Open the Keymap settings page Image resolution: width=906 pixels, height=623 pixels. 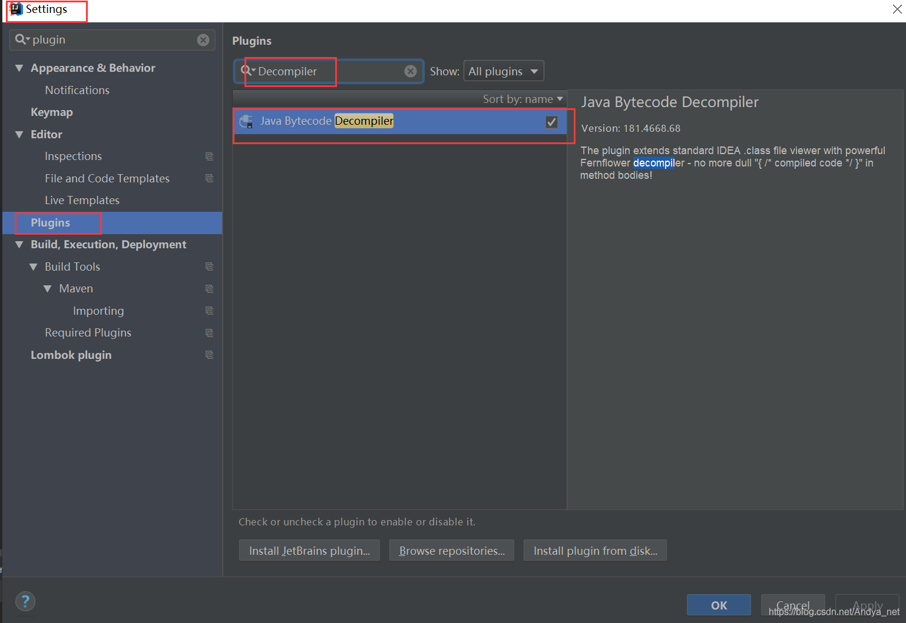point(52,112)
